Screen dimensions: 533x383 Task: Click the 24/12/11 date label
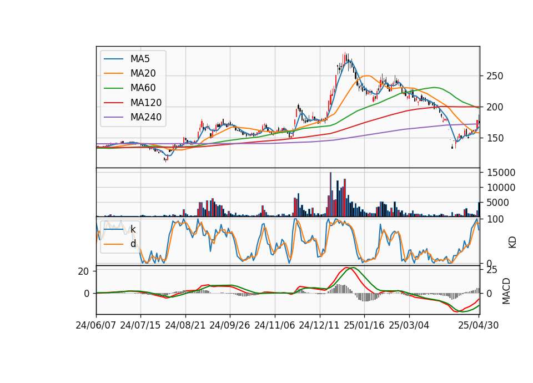click(320, 325)
